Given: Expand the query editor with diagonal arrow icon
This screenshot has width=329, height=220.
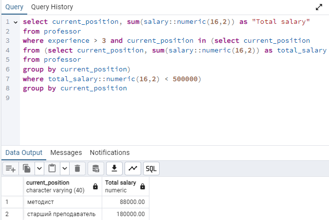Looking at the screenshot, I should [319, 7].
